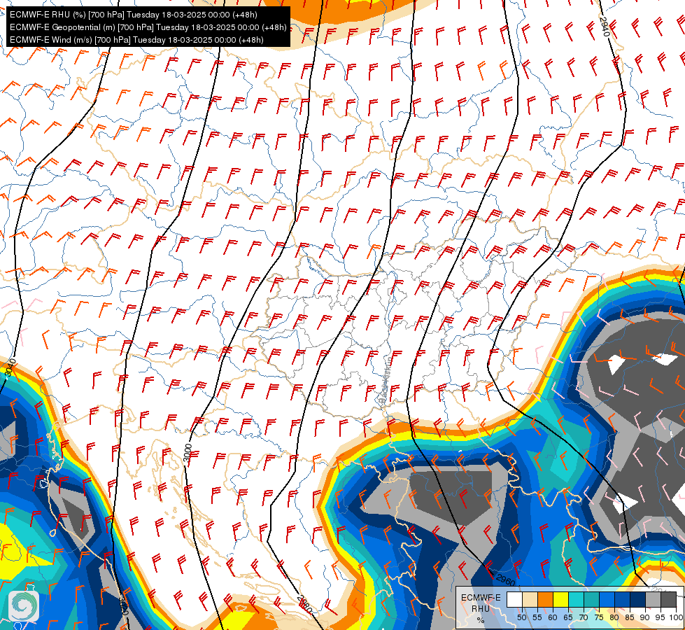685x630 pixels.
Task: Pick the beige 50–55 legend swatch
Action: pyautogui.click(x=530, y=599)
